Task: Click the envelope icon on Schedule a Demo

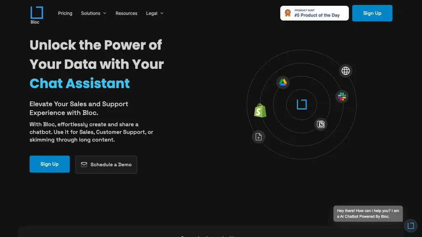Action: click(x=84, y=165)
